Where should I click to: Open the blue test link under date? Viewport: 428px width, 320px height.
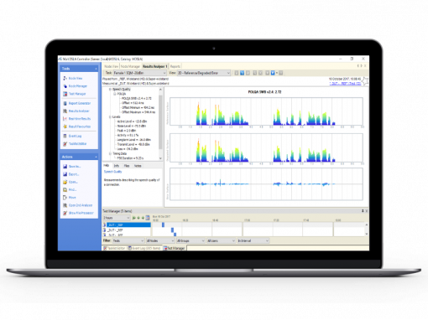pyautogui.click(x=345, y=84)
